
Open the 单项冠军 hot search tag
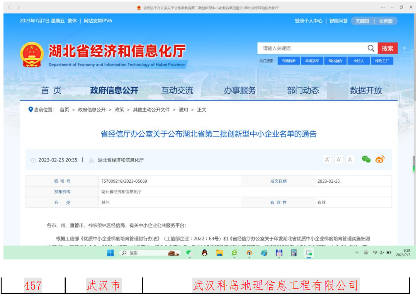coord(312,61)
